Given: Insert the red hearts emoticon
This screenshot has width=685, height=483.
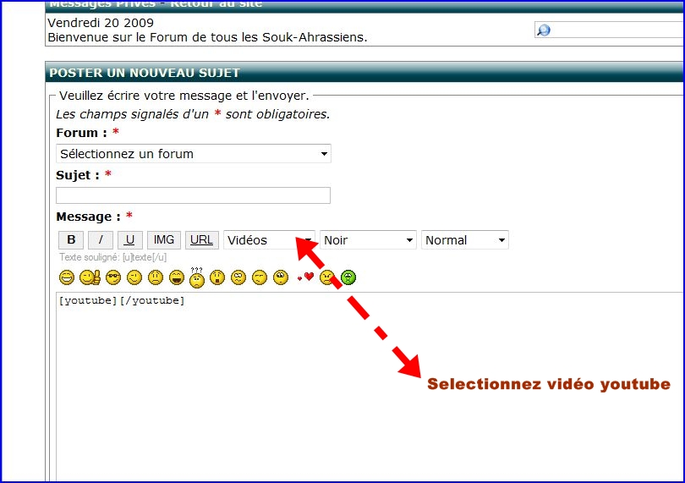Looking at the screenshot, I should click(x=304, y=277).
